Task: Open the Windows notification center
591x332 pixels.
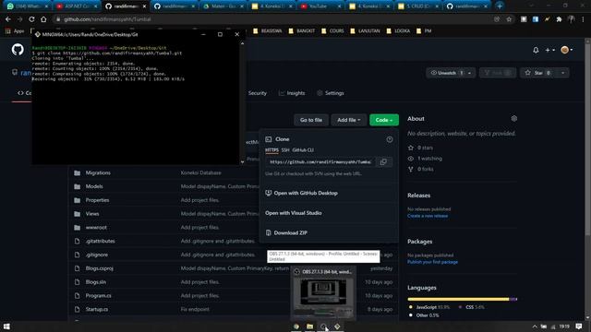Action: [579, 326]
